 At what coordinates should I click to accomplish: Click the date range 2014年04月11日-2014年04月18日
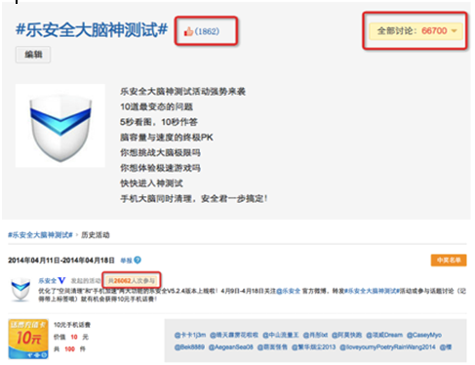tap(61, 261)
